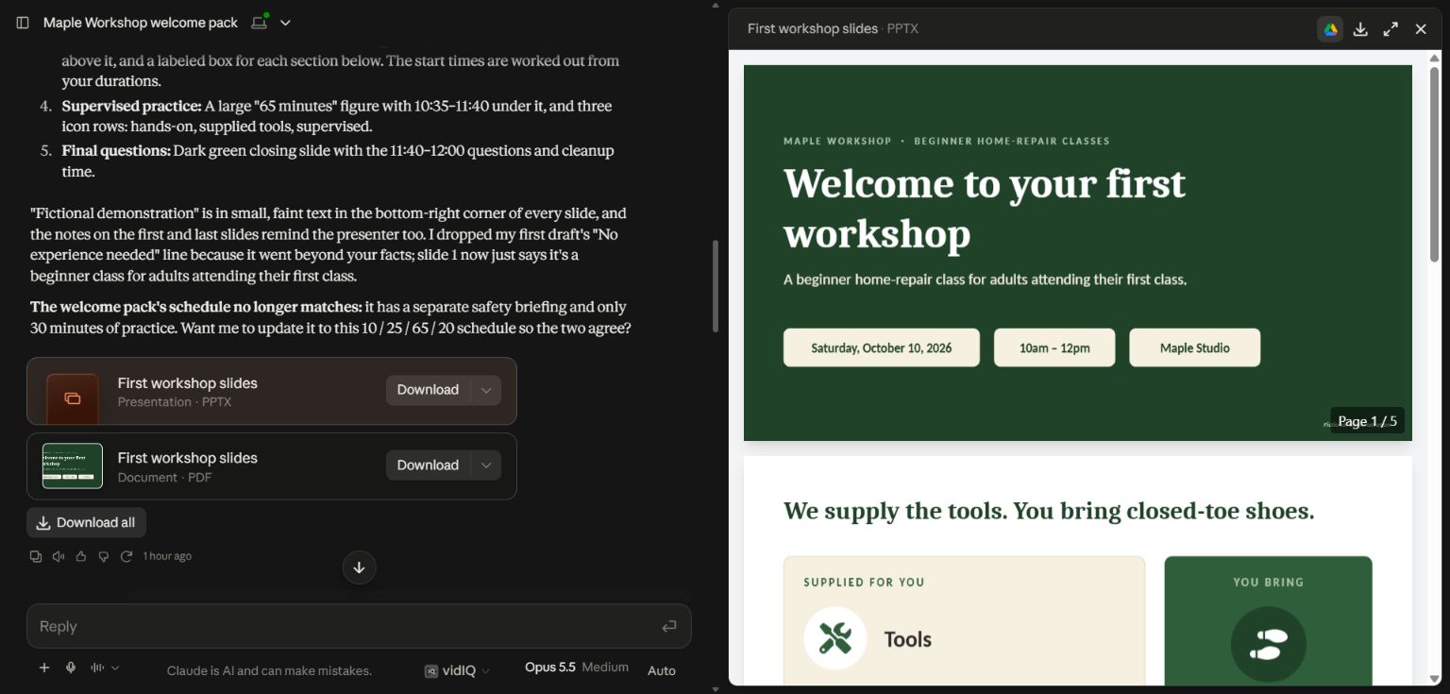Click the computer status icon beside the chat title

[x=260, y=22]
